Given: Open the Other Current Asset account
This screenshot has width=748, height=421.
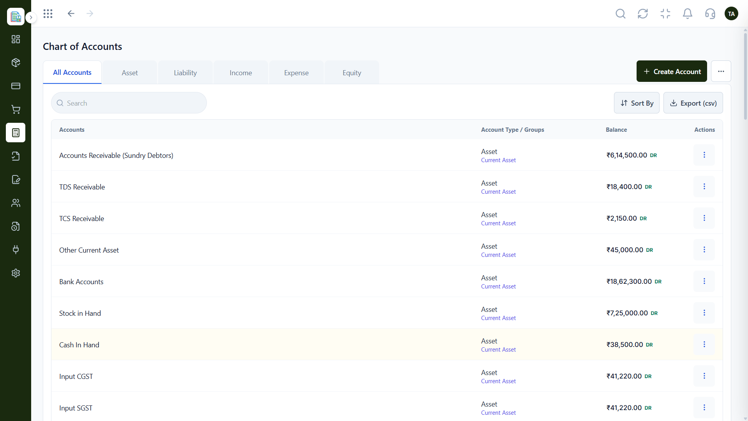Looking at the screenshot, I should (89, 250).
